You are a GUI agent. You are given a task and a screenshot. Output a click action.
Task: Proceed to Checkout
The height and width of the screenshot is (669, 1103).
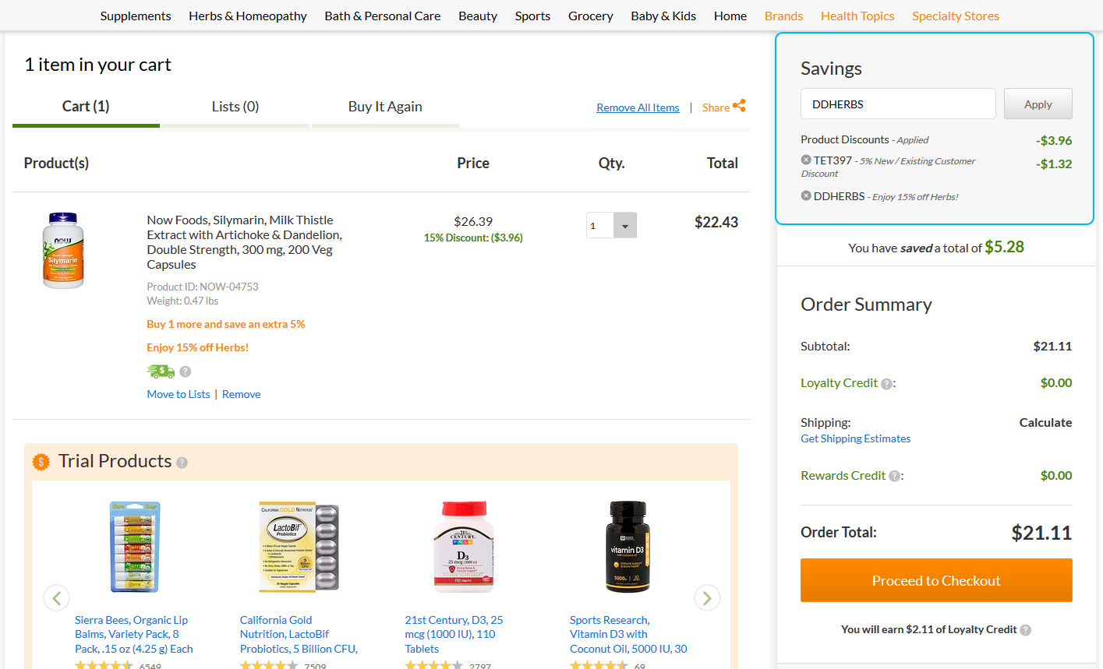click(x=936, y=580)
